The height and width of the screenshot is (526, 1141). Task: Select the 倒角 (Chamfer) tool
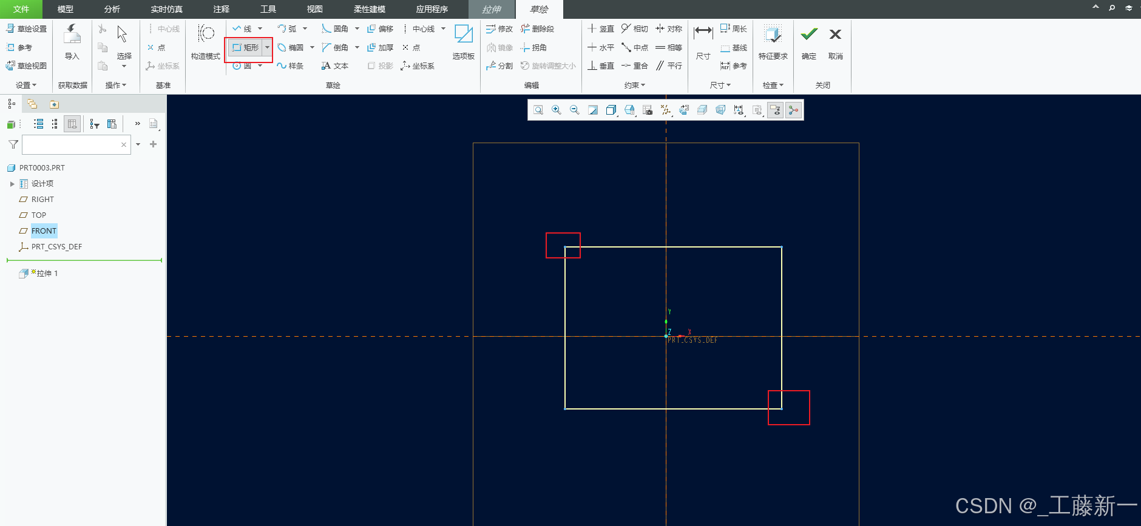(335, 47)
